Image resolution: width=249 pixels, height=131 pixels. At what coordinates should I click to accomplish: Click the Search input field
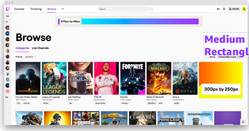coord(123,9)
